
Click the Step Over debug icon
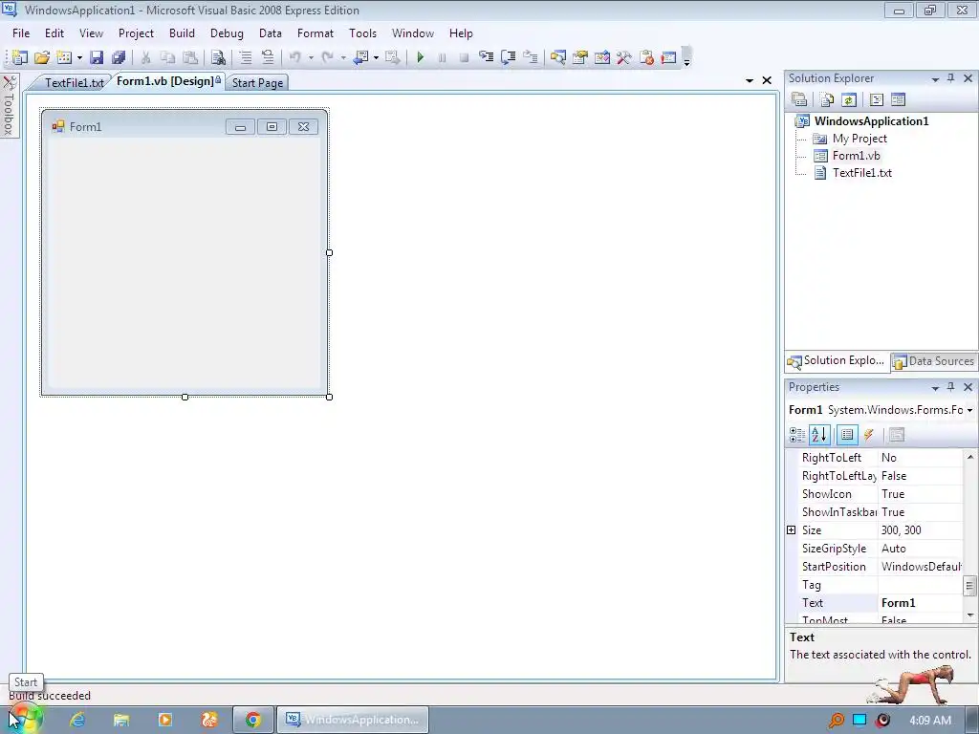pyautogui.click(x=509, y=57)
